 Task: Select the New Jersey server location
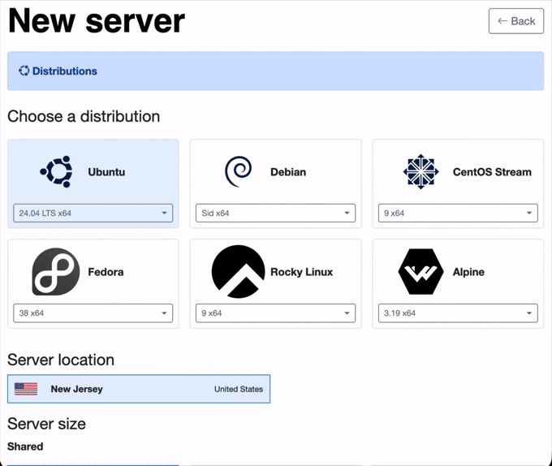[x=139, y=389]
